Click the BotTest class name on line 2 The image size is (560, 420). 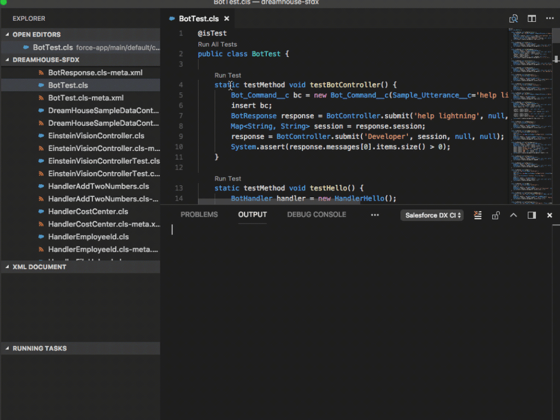[x=266, y=54]
